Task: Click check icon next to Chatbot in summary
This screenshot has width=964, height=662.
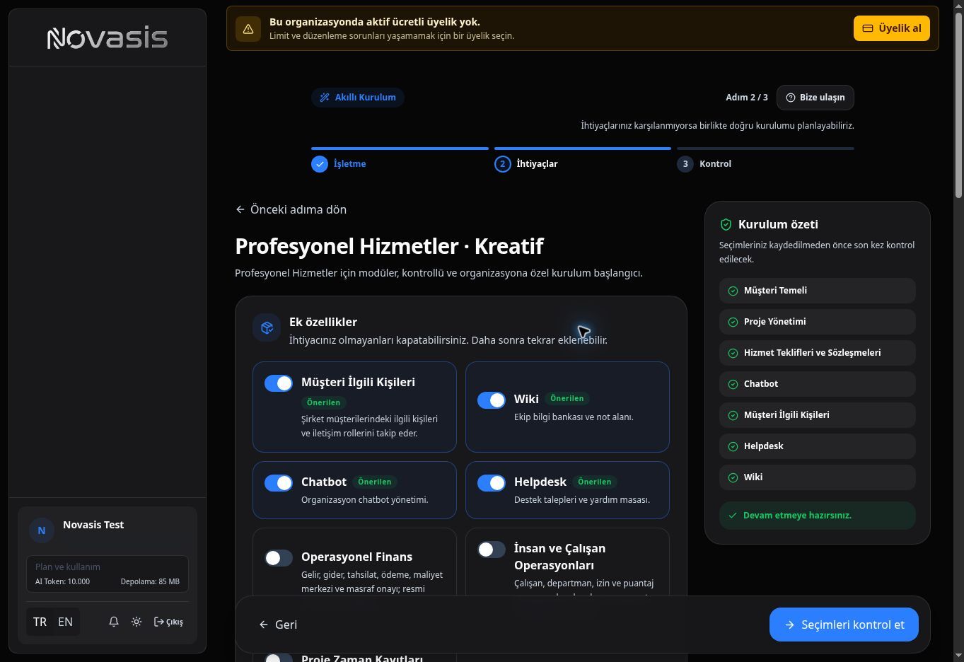Action: click(733, 384)
